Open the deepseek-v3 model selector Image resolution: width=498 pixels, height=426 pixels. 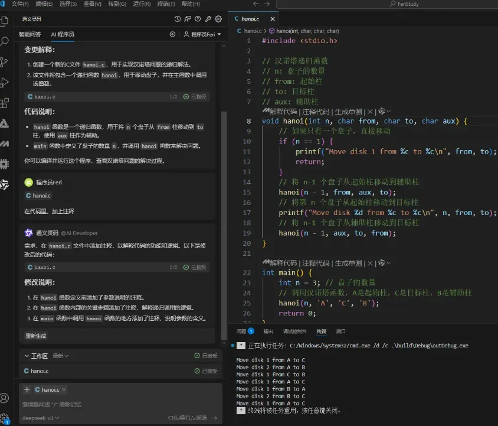40,418
